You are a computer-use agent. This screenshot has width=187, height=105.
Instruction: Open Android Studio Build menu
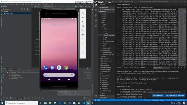click(32, 4)
